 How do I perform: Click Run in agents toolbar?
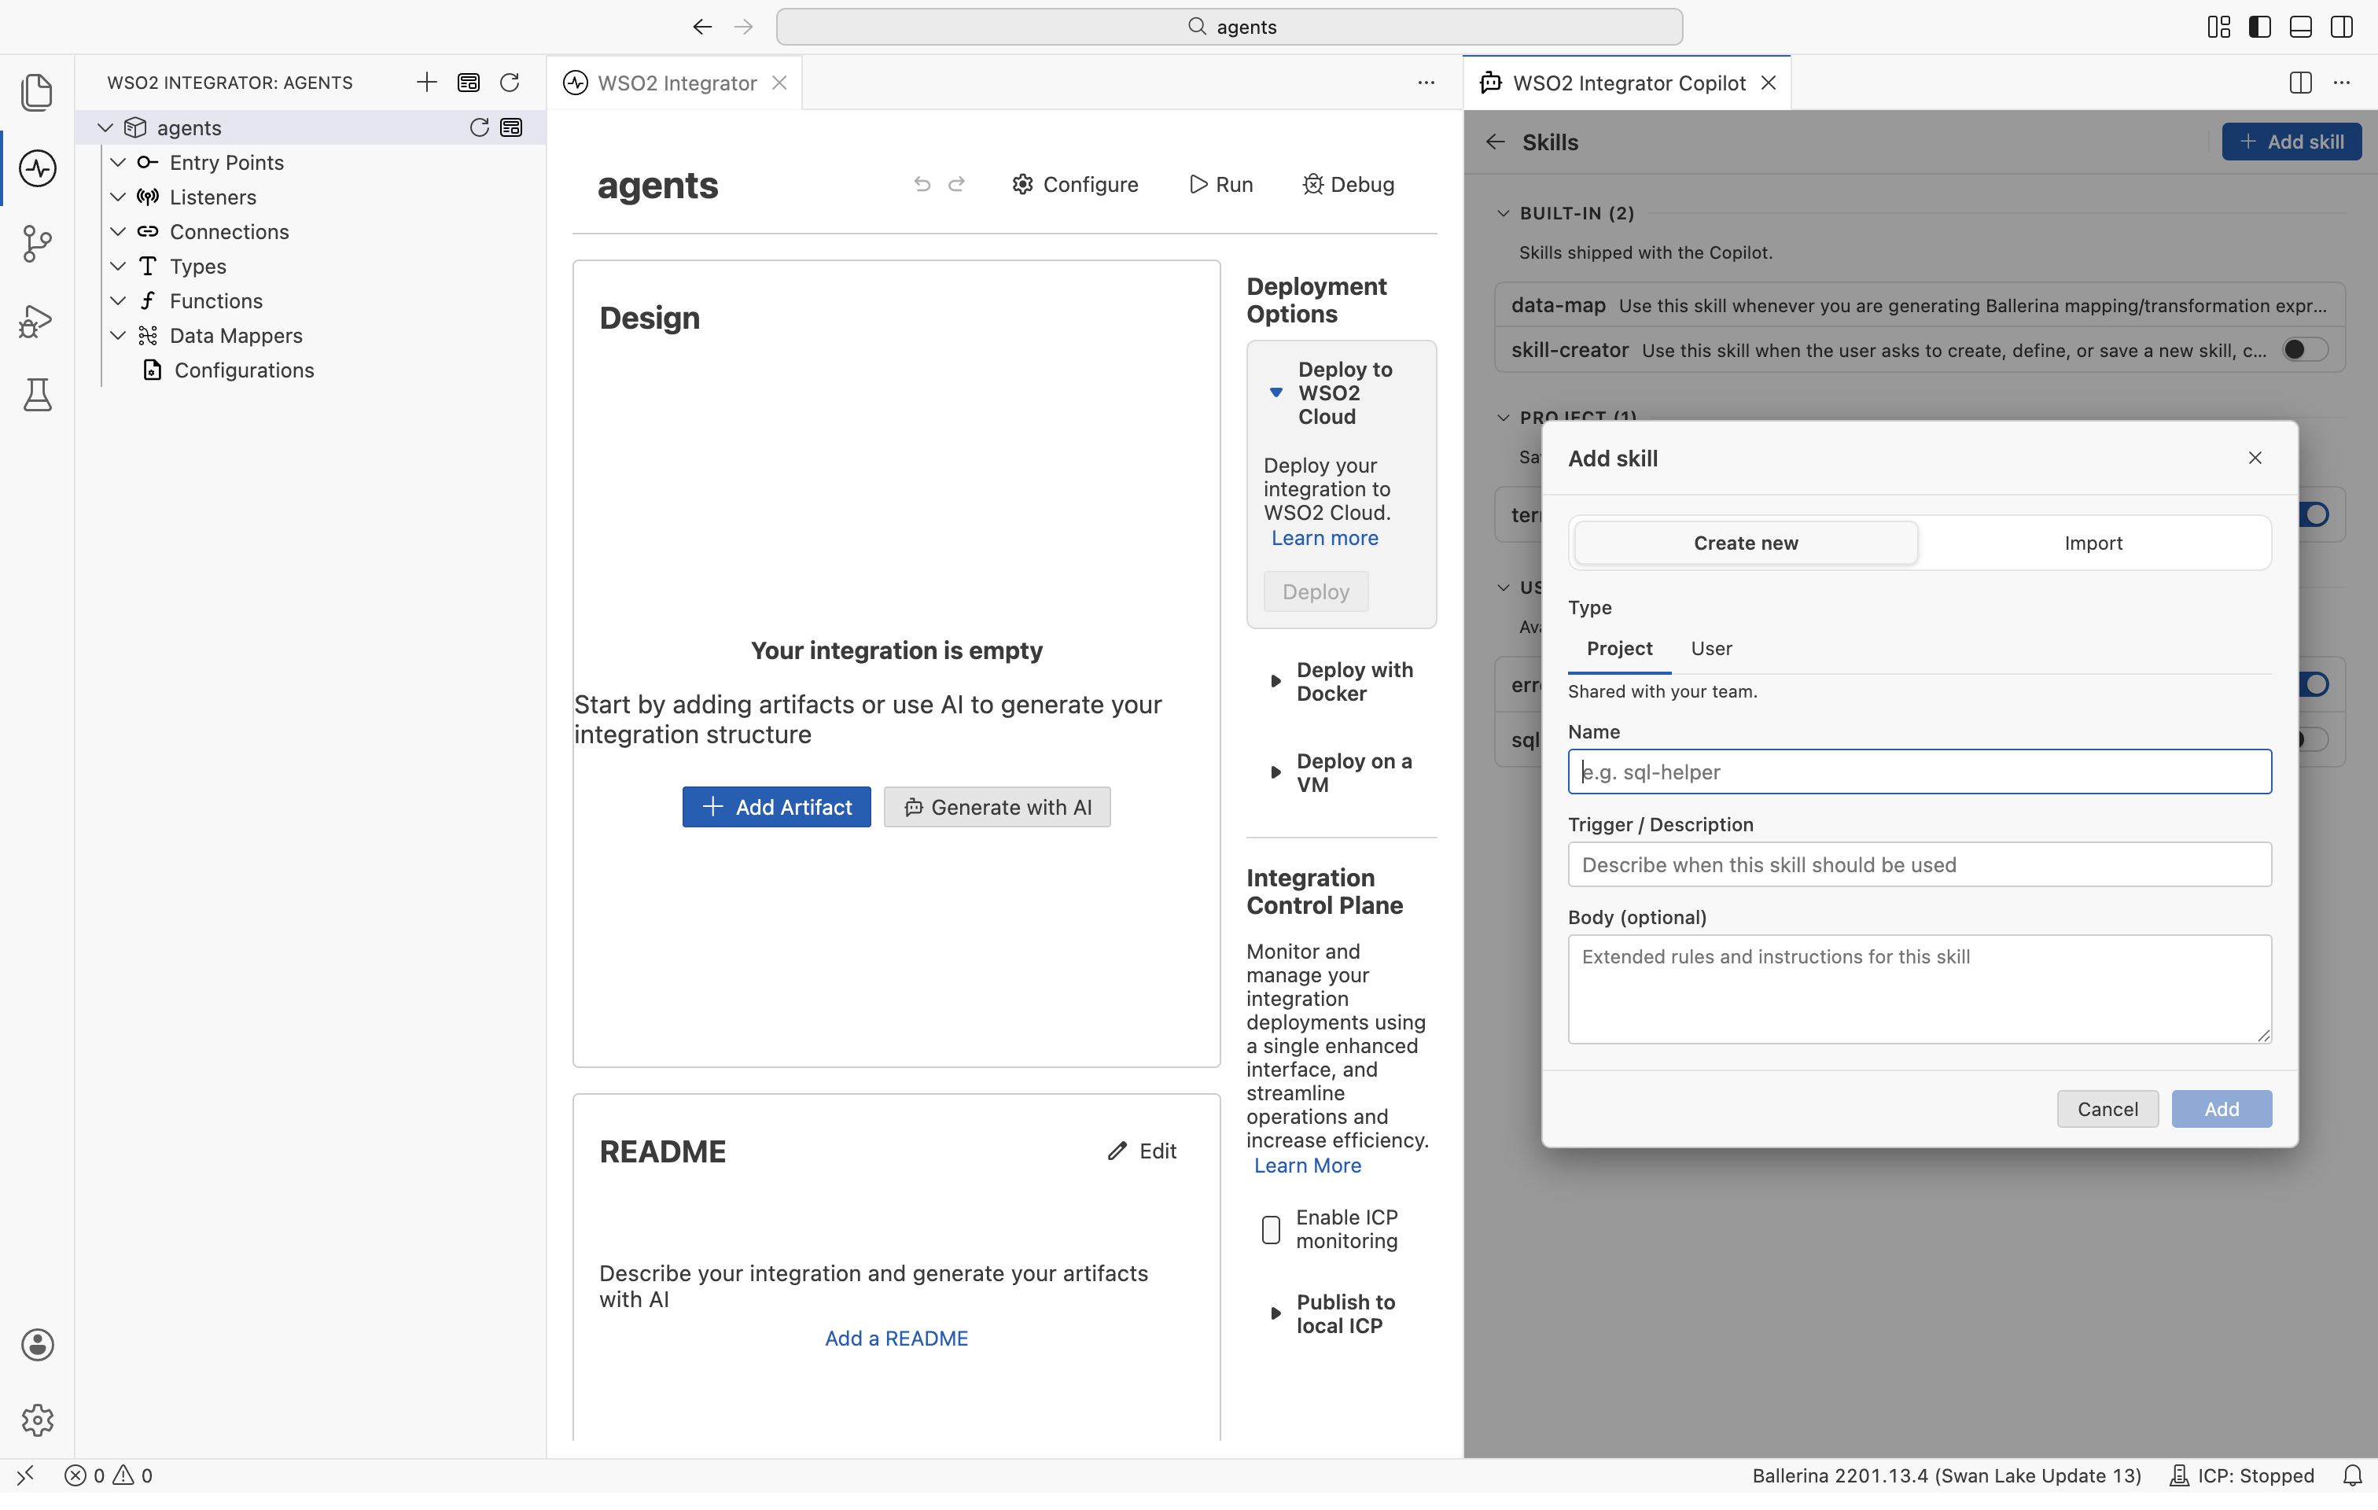[1220, 184]
